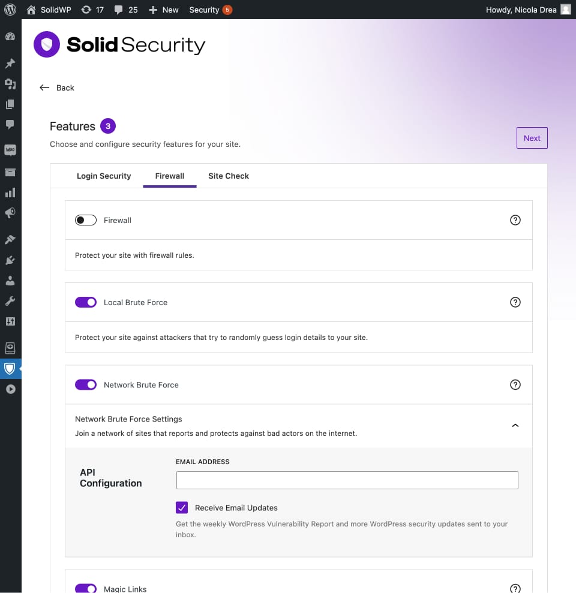The width and height of the screenshot is (576, 593).
Task: Turn off the Network Brute Force toggle
Action: coord(86,384)
